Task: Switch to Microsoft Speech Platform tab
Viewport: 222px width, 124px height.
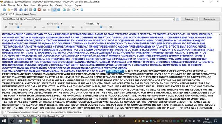Action: point(26,14)
